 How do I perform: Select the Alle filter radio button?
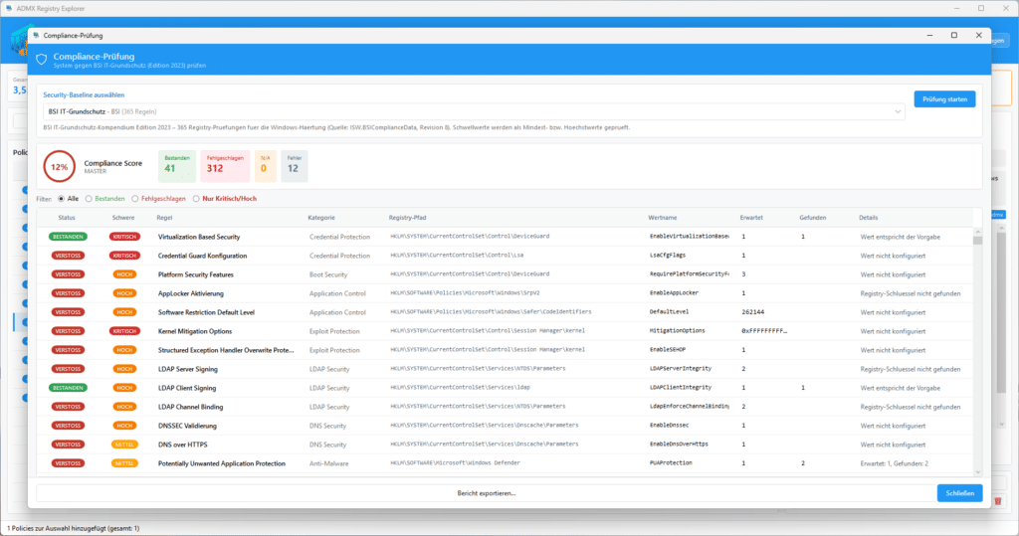61,199
